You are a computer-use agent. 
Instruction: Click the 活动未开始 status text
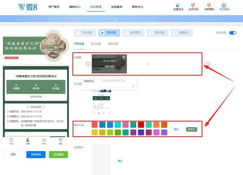(x=36, y=97)
